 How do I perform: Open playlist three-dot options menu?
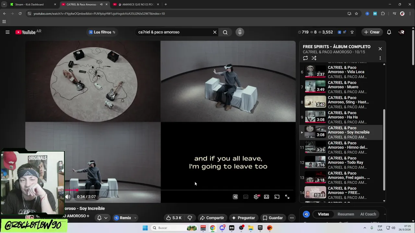coord(380,58)
